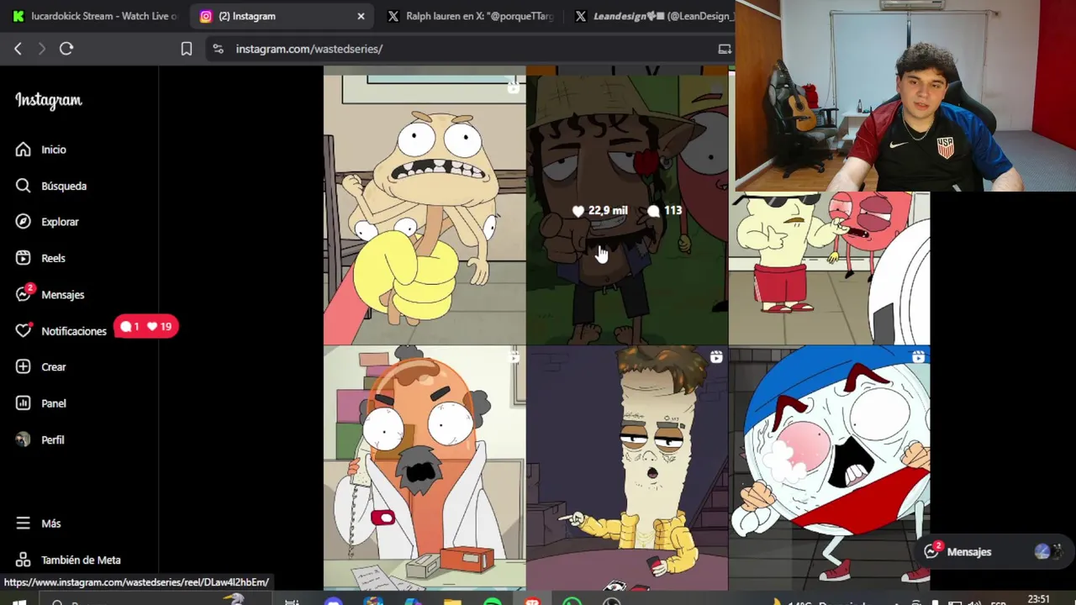
Task: Go back in the browser
Action: (x=18, y=49)
